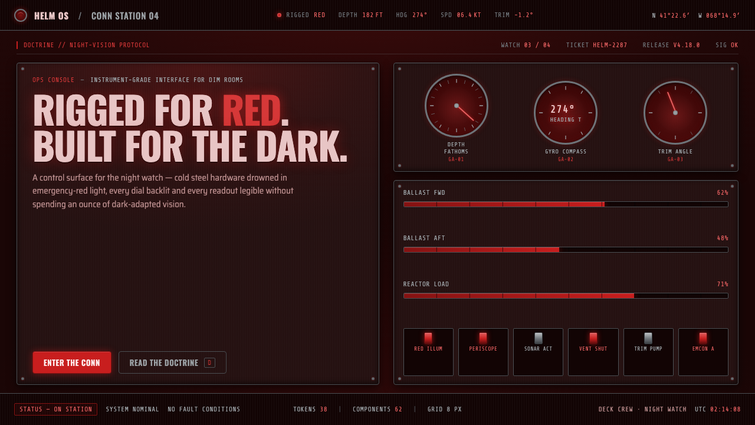Click the N 41°22.6′ latitude readout
This screenshot has height=425, width=755.
[x=671, y=16]
